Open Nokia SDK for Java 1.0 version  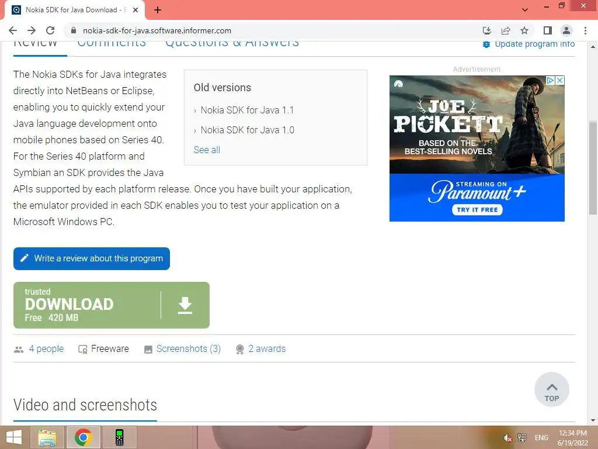(x=247, y=130)
